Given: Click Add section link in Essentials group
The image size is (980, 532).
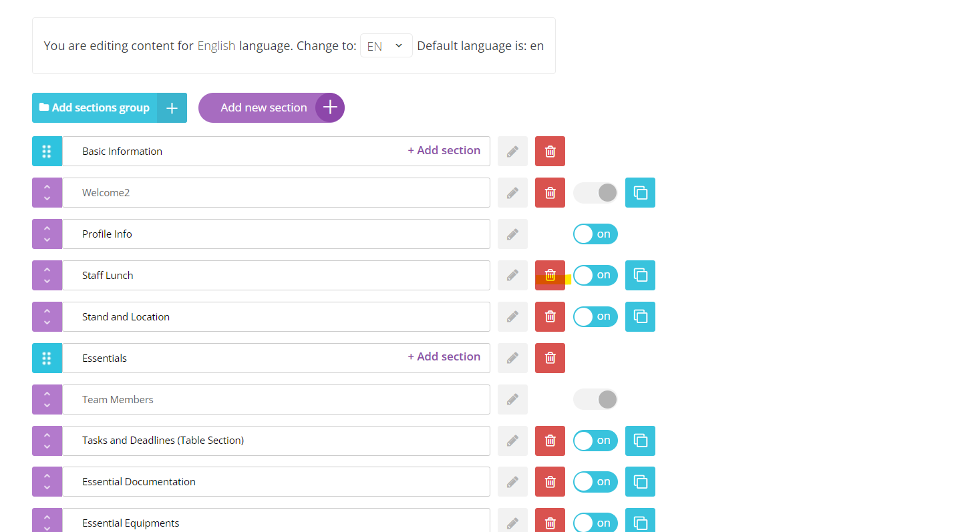Looking at the screenshot, I should [x=444, y=357].
